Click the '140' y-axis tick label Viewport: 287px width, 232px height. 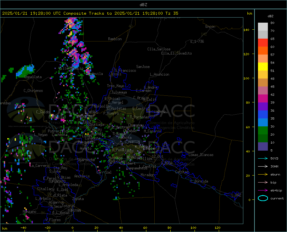(x=246, y=30)
